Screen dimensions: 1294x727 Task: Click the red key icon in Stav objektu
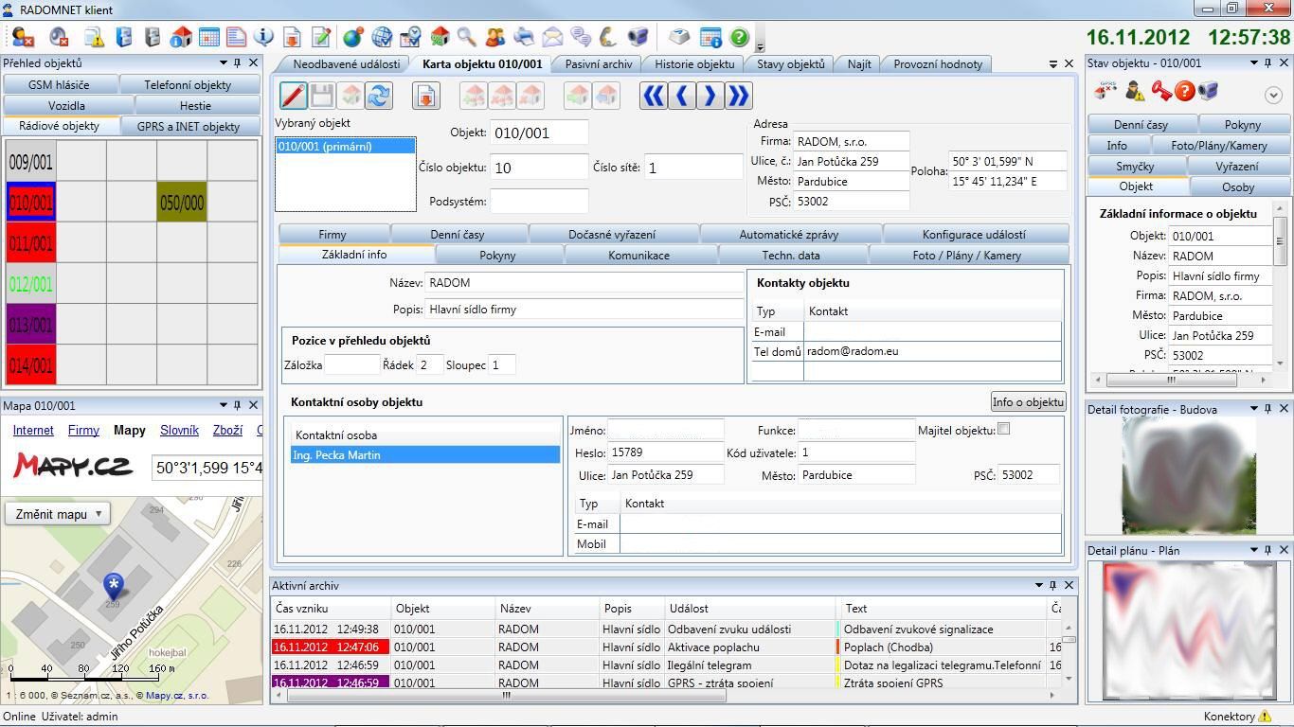(1161, 91)
